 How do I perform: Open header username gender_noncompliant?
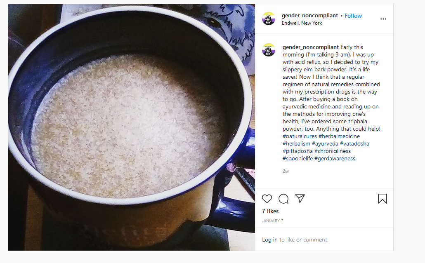(x=310, y=15)
